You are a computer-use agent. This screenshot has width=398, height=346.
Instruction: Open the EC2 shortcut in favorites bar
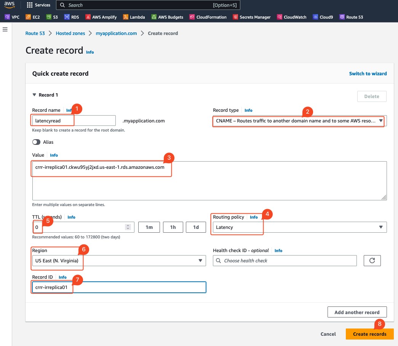click(x=33, y=17)
